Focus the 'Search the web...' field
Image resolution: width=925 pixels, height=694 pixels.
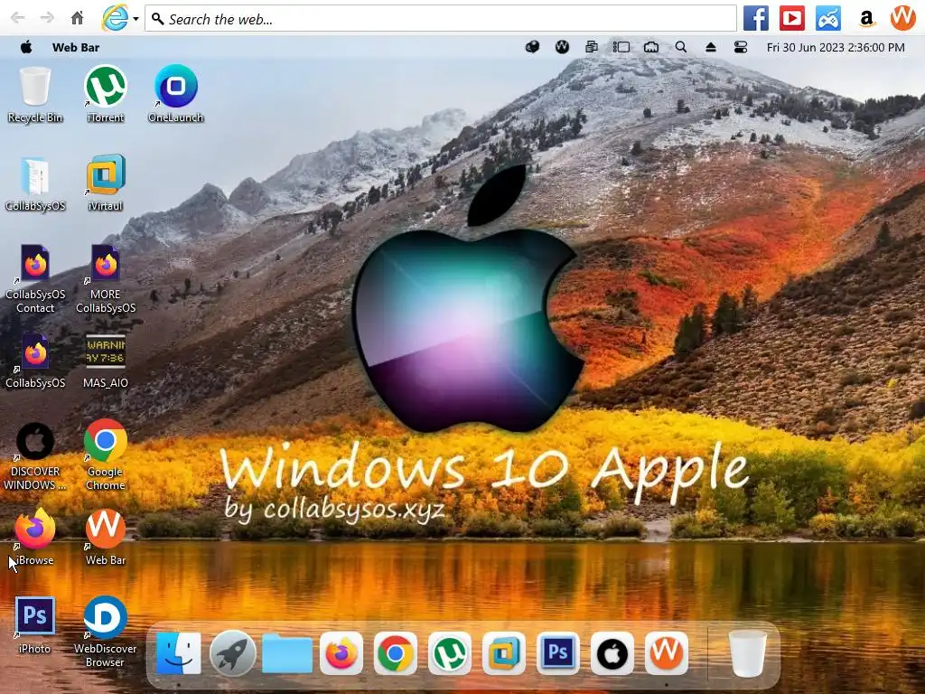click(441, 19)
